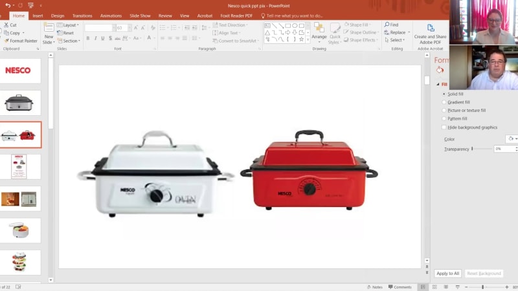The height and width of the screenshot is (291, 518).
Task: Select the Pattern fill radio button
Action: 444,118
